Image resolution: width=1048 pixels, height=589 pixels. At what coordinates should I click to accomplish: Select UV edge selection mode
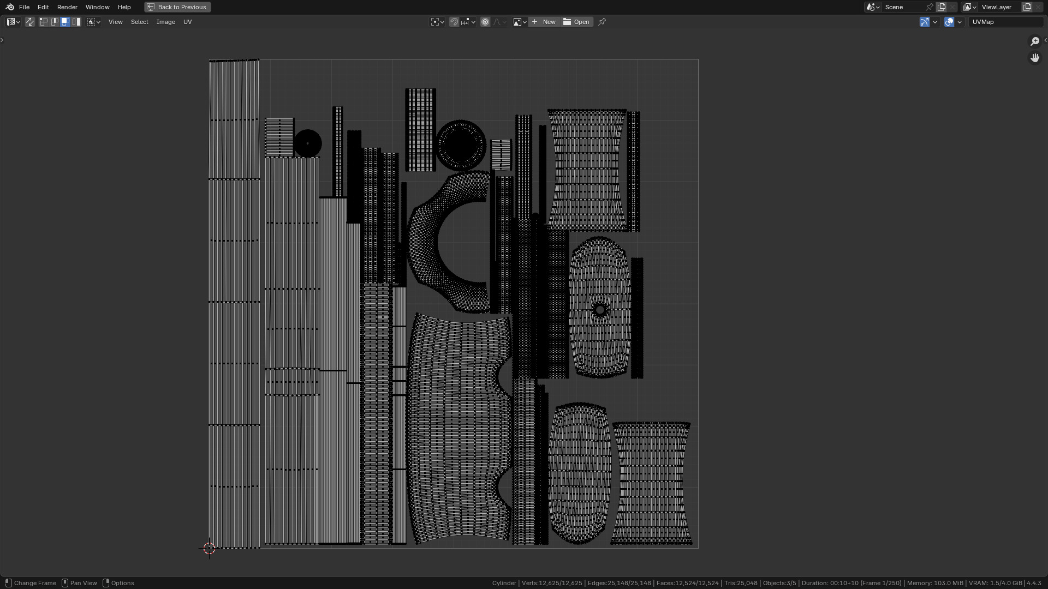click(x=55, y=22)
